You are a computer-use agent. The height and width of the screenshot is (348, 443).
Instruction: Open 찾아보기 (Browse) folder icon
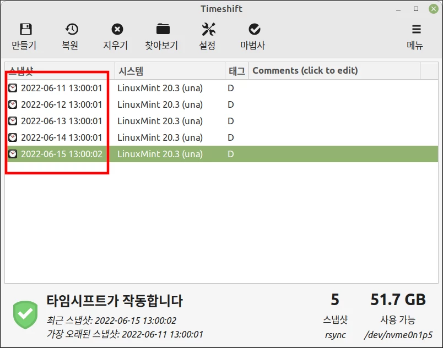click(163, 29)
